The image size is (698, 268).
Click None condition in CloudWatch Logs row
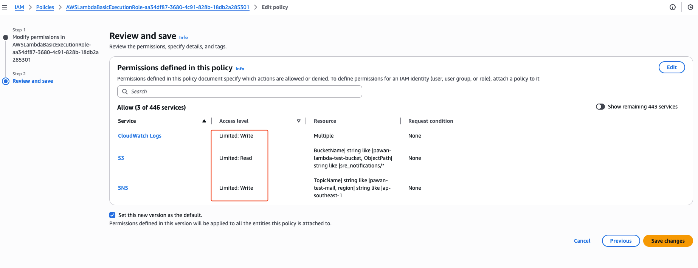(x=415, y=136)
